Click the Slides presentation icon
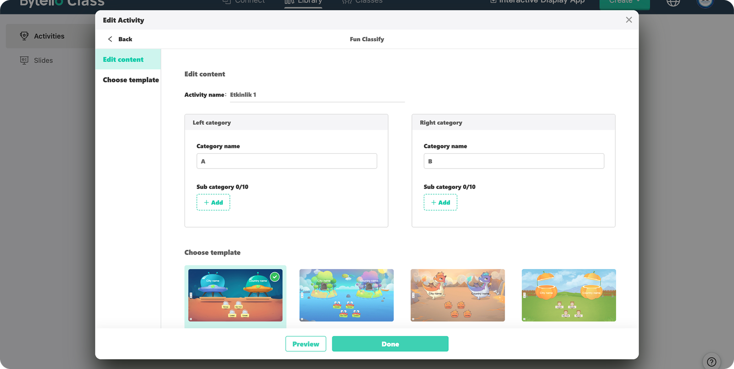The width and height of the screenshot is (734, 369). point(24,61)
